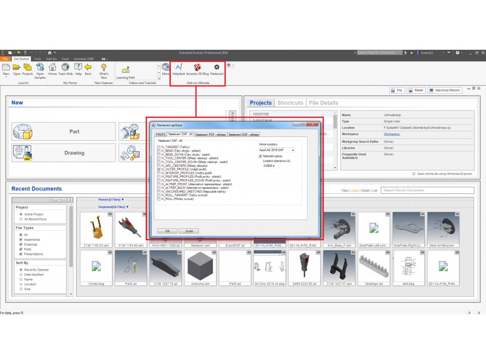Click the yellow Back arrow icon
Screen dimensions: 486x364
(x=88, y=67)
